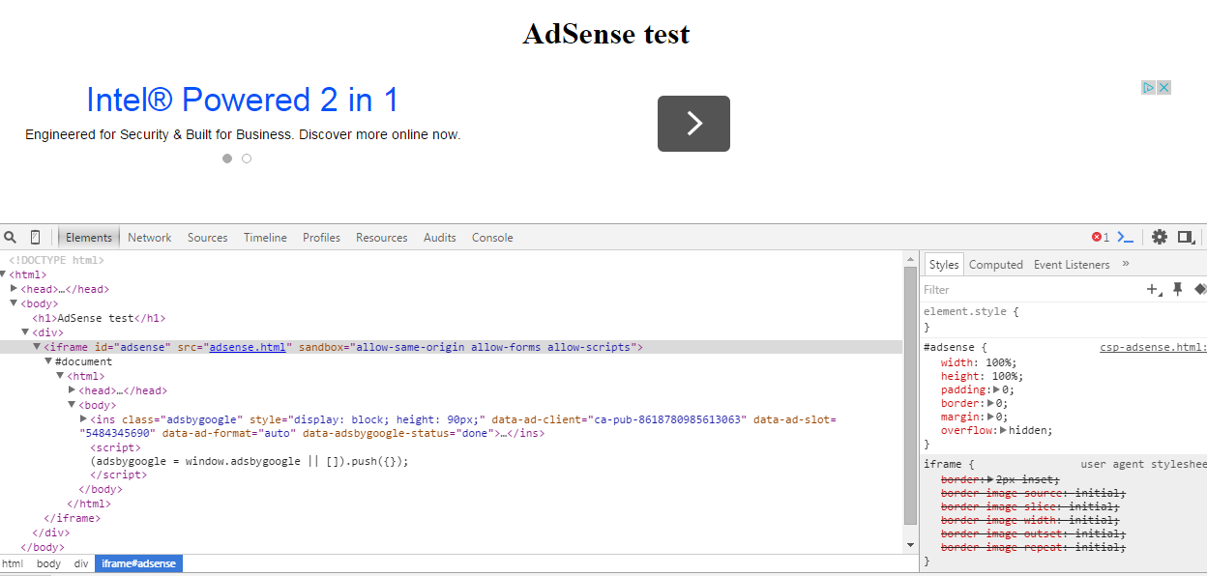Select body in the breadcrumb bar
Viewport: 1207px width, 576px height.
tap(48, 563)
